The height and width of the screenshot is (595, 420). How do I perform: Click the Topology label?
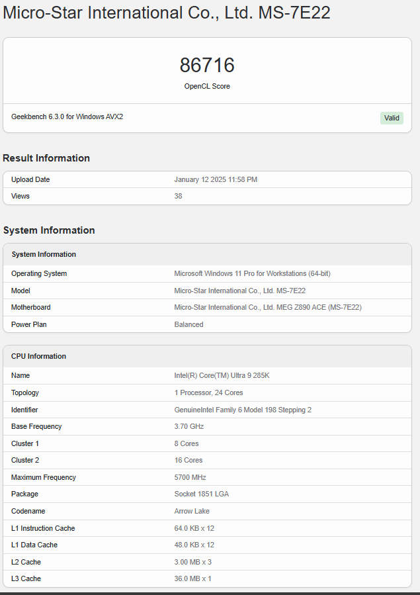(x=25, y=392)
